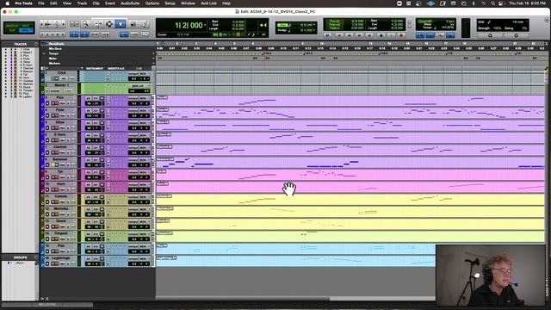
Task: Open Spotlight search in menu bar
Action: (x=492, y=3)
